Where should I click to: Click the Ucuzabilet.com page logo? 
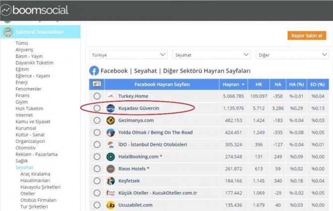pyautogui.click(x=110, y=205)
